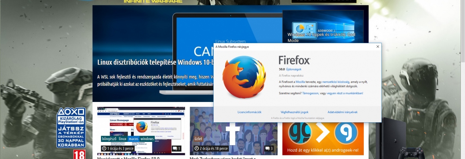Click 'A Firefox és a Firefox logó' trademark notice
The height and width of the screenshot is (159, 465).
(x=297, y=118)
